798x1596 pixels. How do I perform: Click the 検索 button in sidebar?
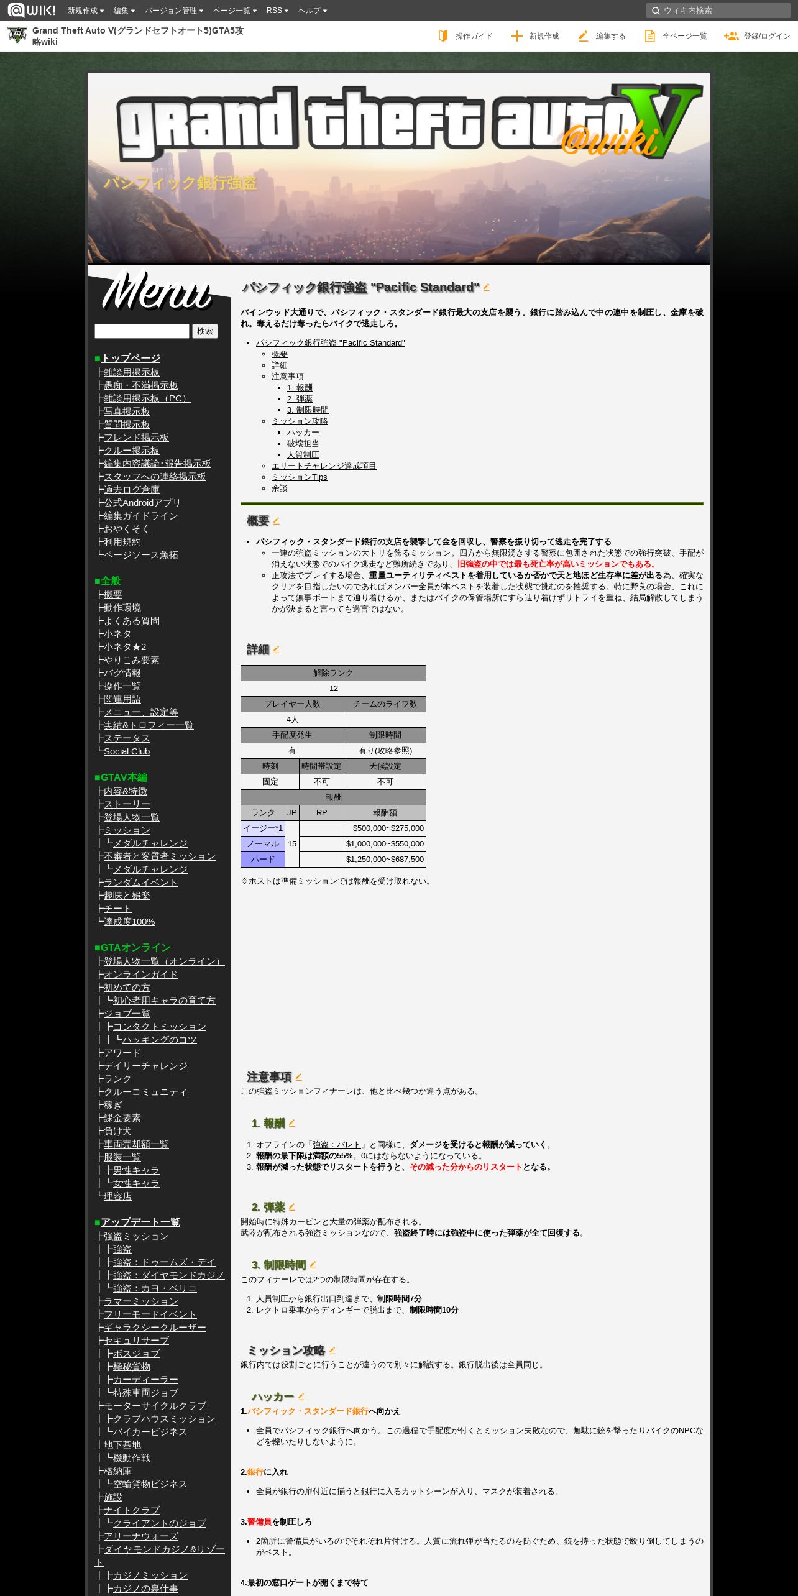pyautogui.click(x=205, y=331)
